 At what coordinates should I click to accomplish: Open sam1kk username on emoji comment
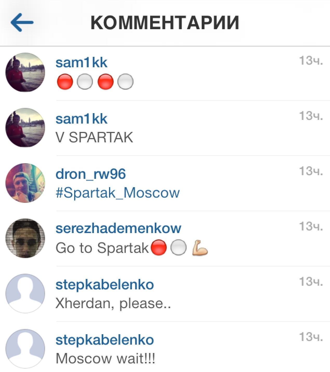(x=81, y=63)
